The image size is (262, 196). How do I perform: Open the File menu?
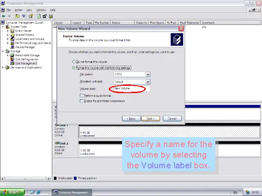[9, 10]
